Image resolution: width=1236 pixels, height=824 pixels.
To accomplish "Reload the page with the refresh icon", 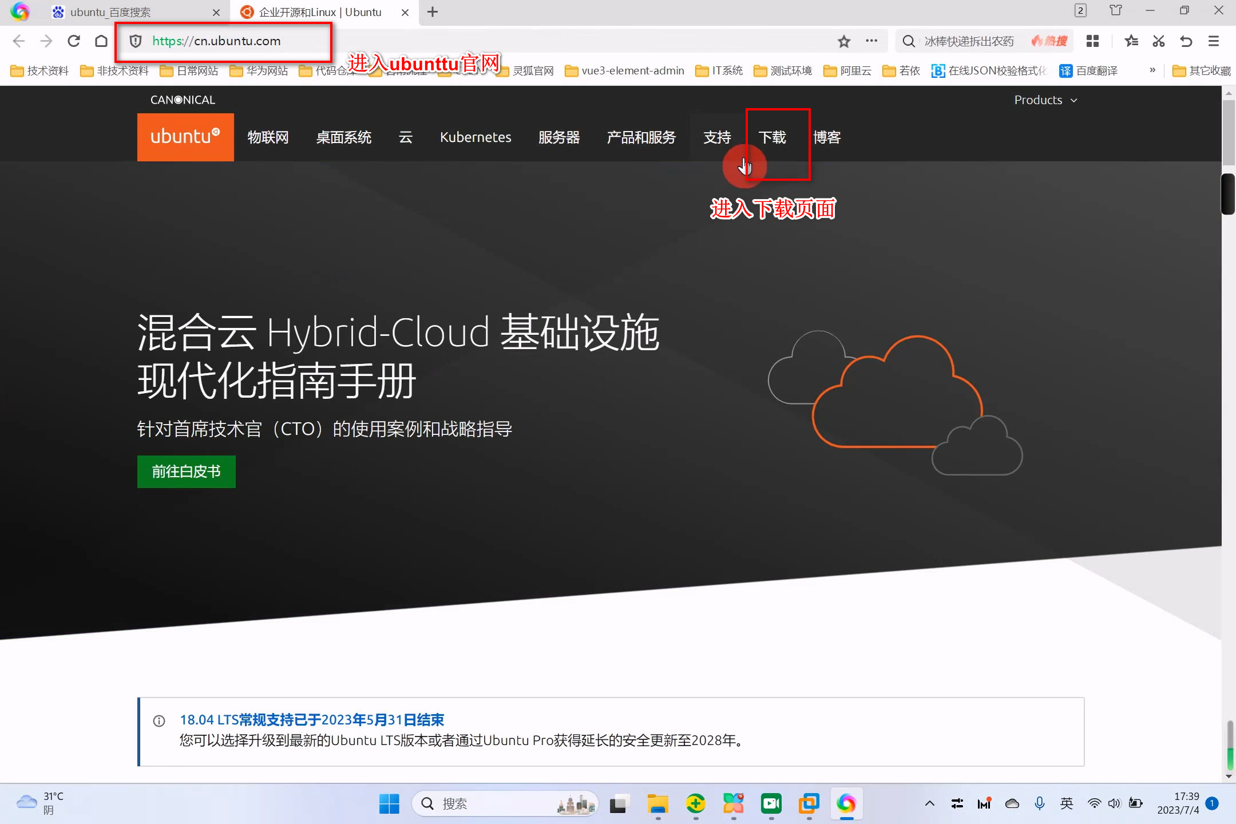I will click(74, 41).
